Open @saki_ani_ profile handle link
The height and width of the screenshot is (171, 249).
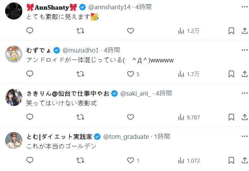135,93
